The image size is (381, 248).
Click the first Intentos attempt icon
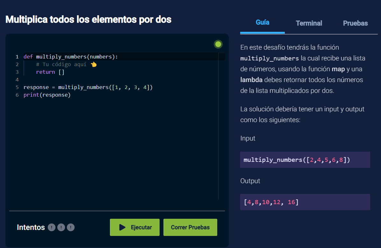[52, 227]
